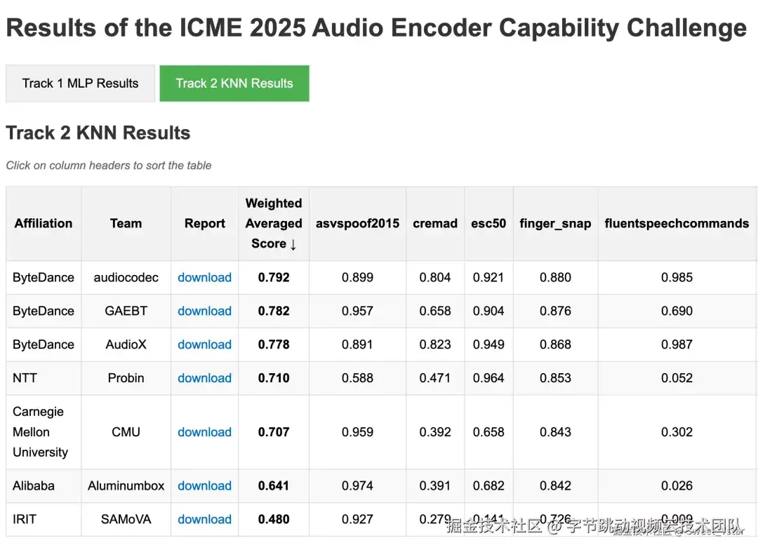This screenshot has height=550, width=758.
Task: Click the Carnegie Mellon University affiliation cell
Action: [x=40, y=432]
